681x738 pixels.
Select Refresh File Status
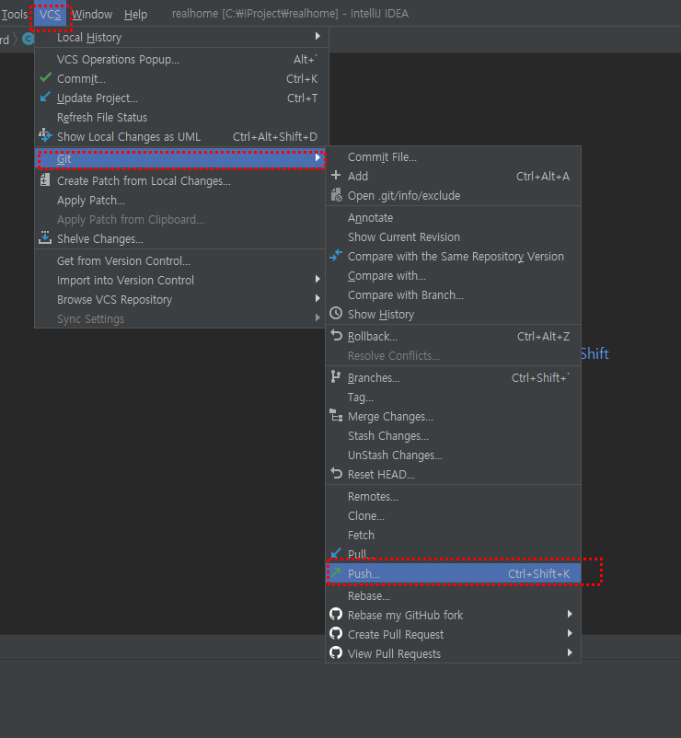click(x=179, y=117)
